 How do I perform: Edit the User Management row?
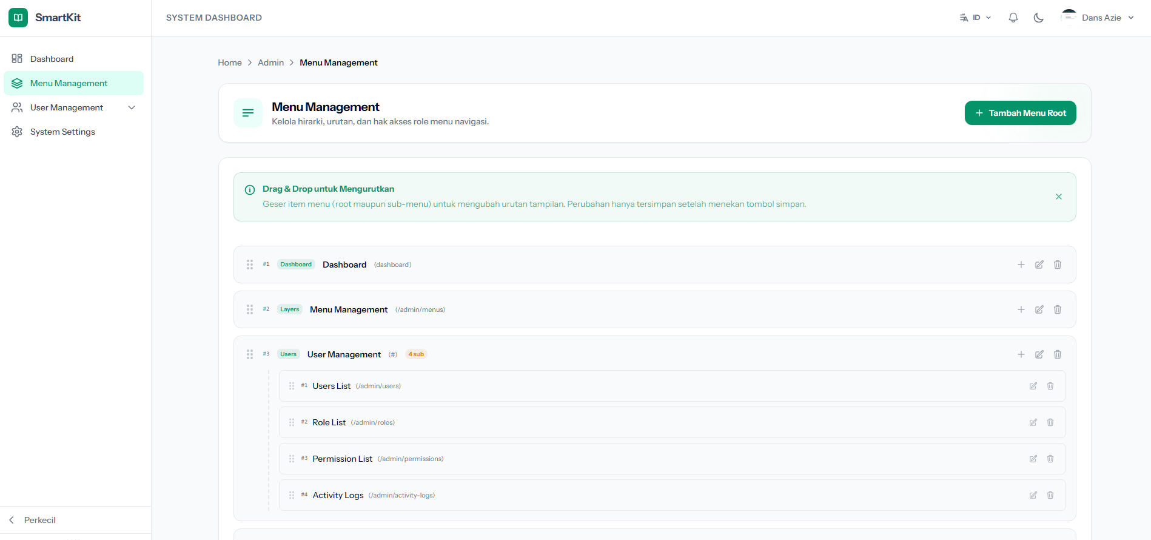tap(1039, 354)
